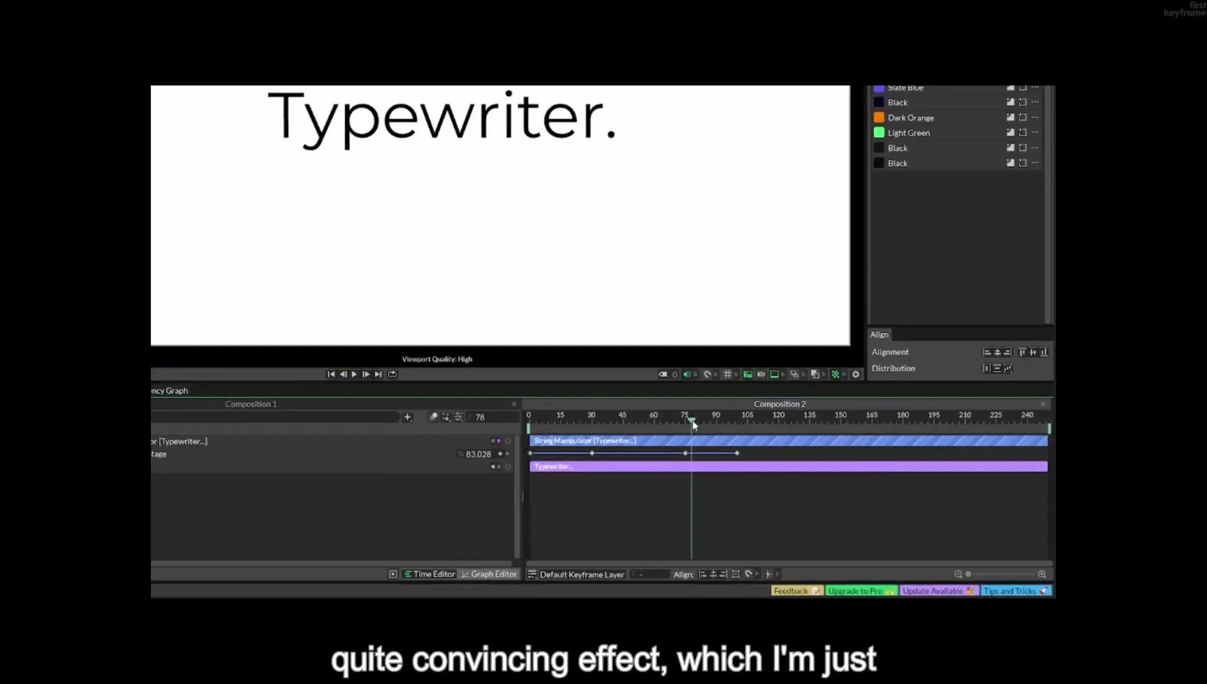The image size is (1207, 684).
Task: Switch to the Composition 1 tab
Action: tap(251, 404)
